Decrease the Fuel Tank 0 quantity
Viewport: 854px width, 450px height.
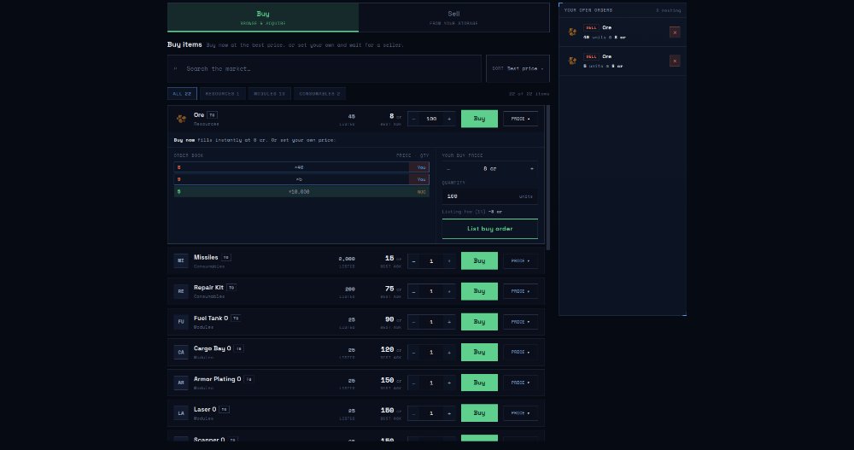(x=414, y=322)
